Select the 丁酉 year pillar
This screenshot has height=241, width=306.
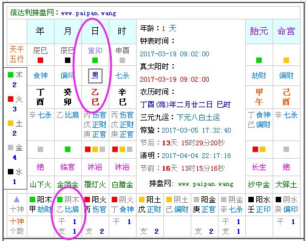pos(40,97)
